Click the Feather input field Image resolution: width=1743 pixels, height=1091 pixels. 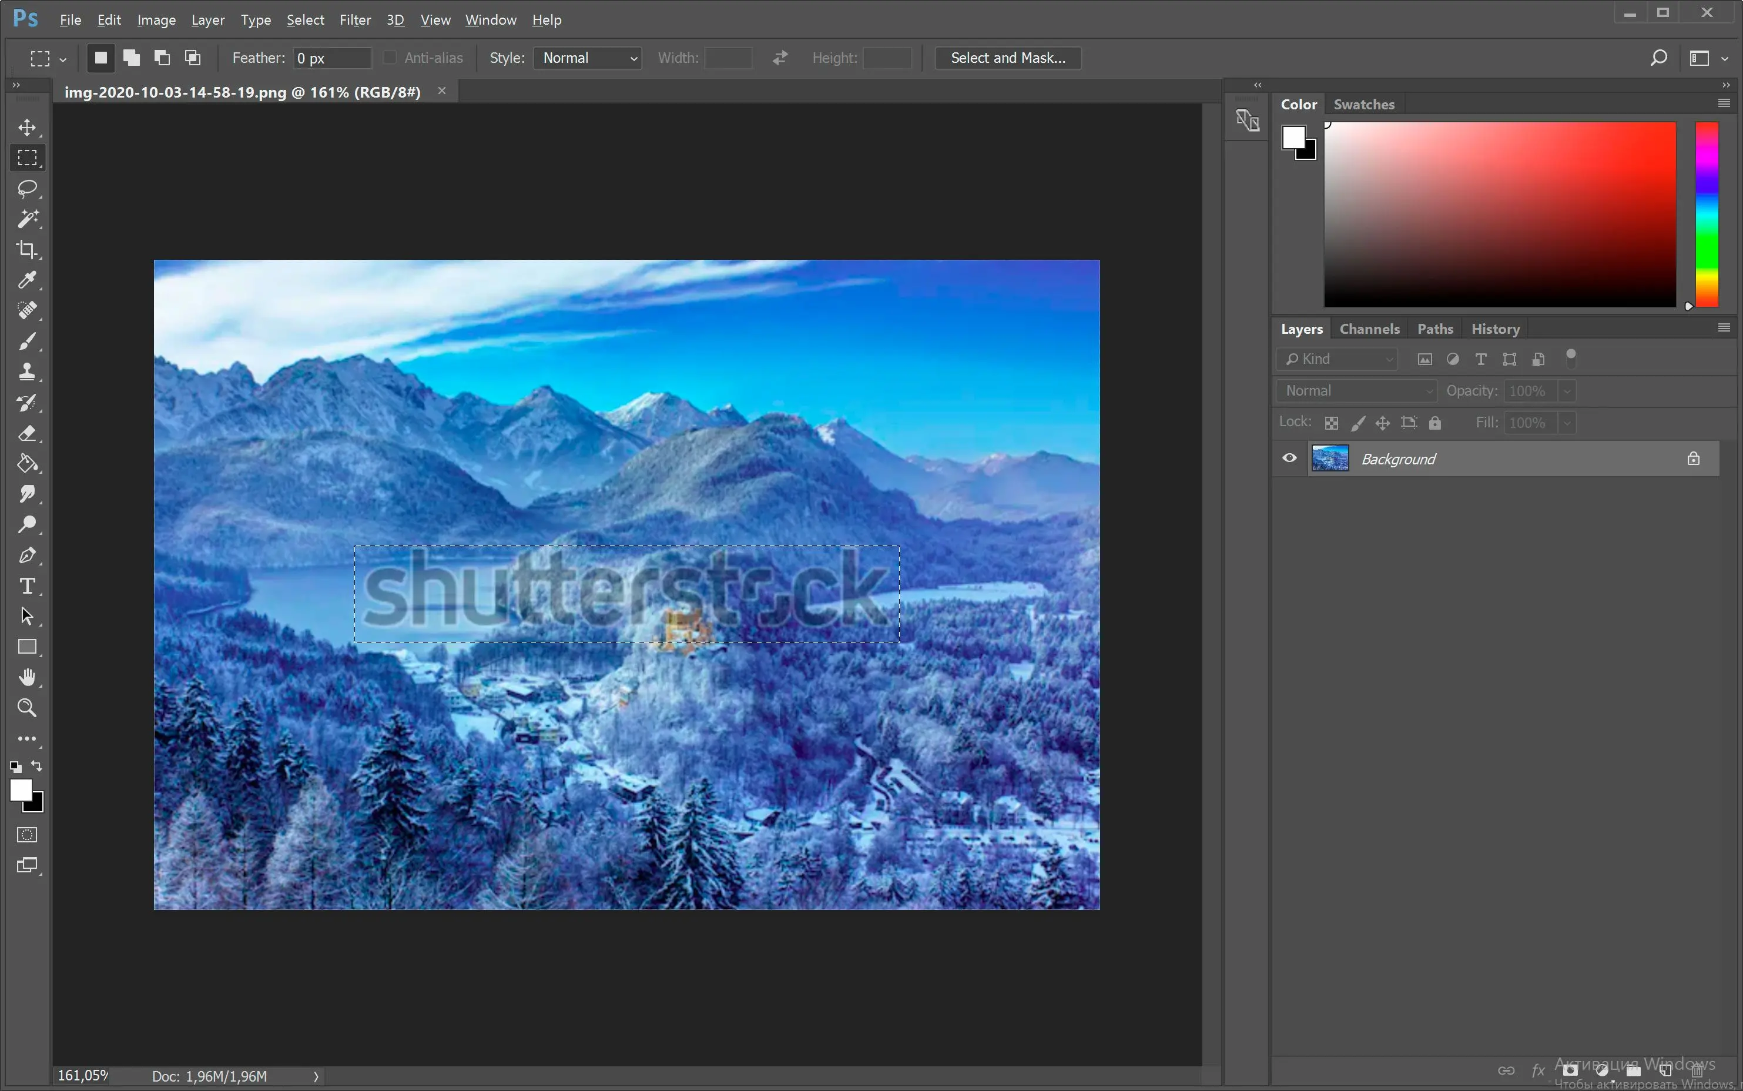pos(321,58)
